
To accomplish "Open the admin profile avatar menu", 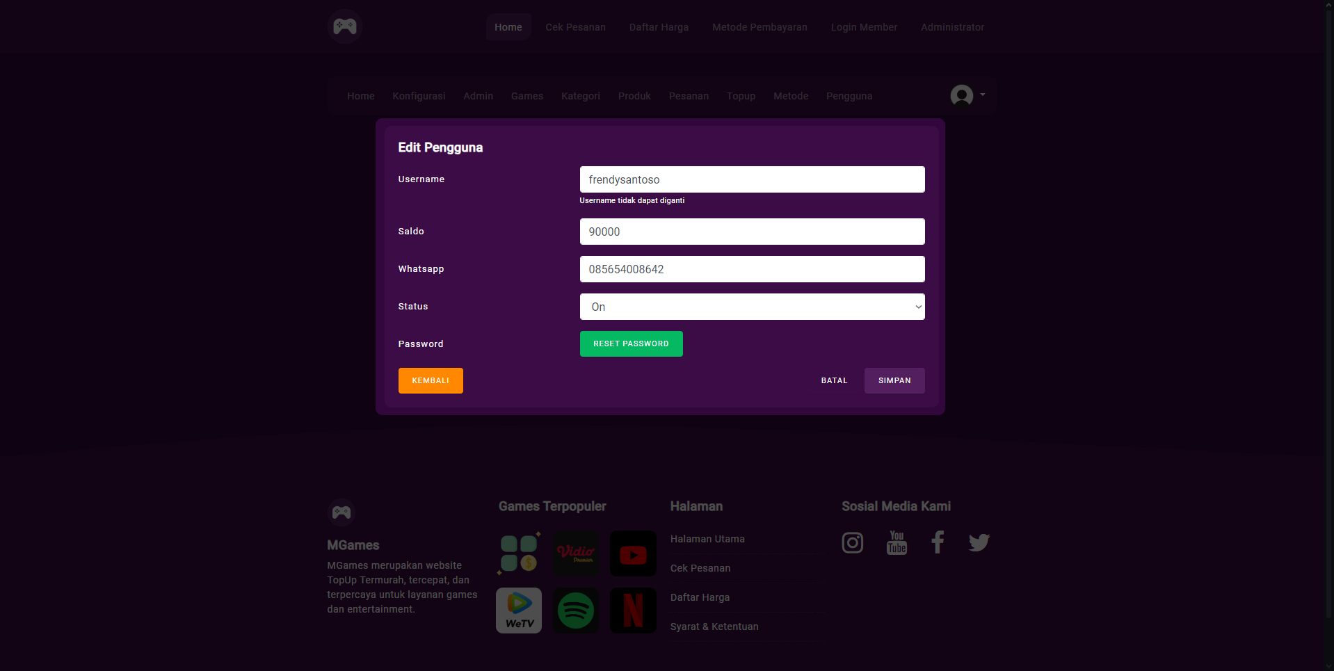I will (961, 95).
